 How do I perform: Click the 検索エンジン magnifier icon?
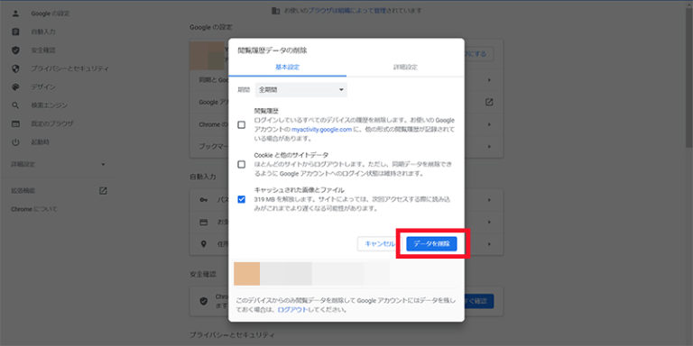pos(16,105)
